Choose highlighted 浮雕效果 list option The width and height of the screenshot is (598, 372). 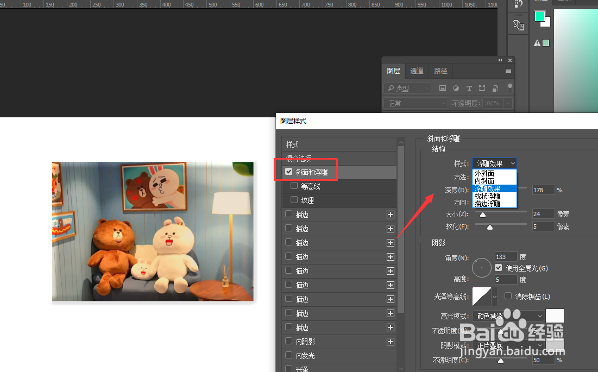pyautogui.click(x=494, y=188)
